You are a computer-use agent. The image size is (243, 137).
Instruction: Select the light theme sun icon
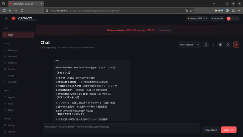(x=233, y=18)
